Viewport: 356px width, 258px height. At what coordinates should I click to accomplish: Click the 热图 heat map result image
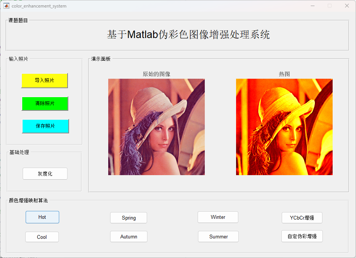(x=284, y=127)
